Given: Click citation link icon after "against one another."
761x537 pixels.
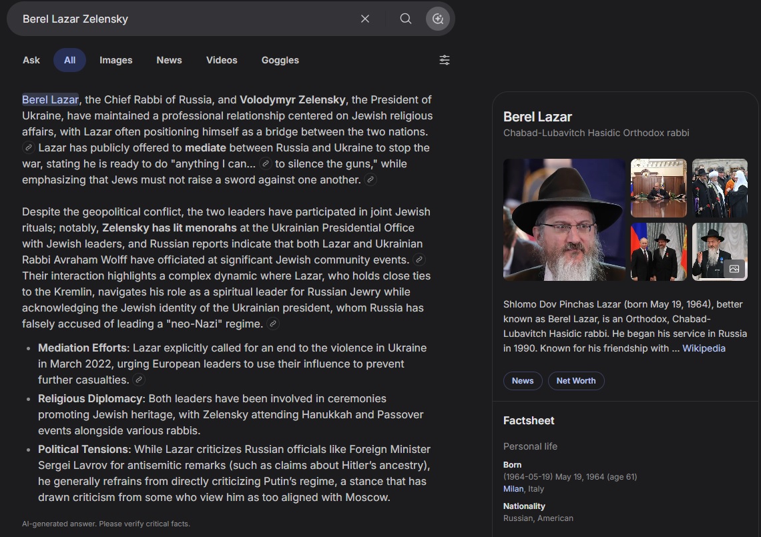Looking at the screenshot, I should (370, 180).
